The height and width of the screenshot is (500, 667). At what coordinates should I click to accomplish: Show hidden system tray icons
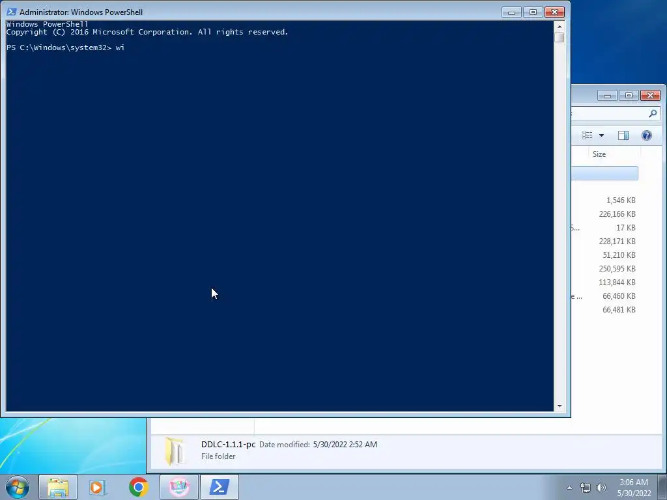(x=569, y=488)
